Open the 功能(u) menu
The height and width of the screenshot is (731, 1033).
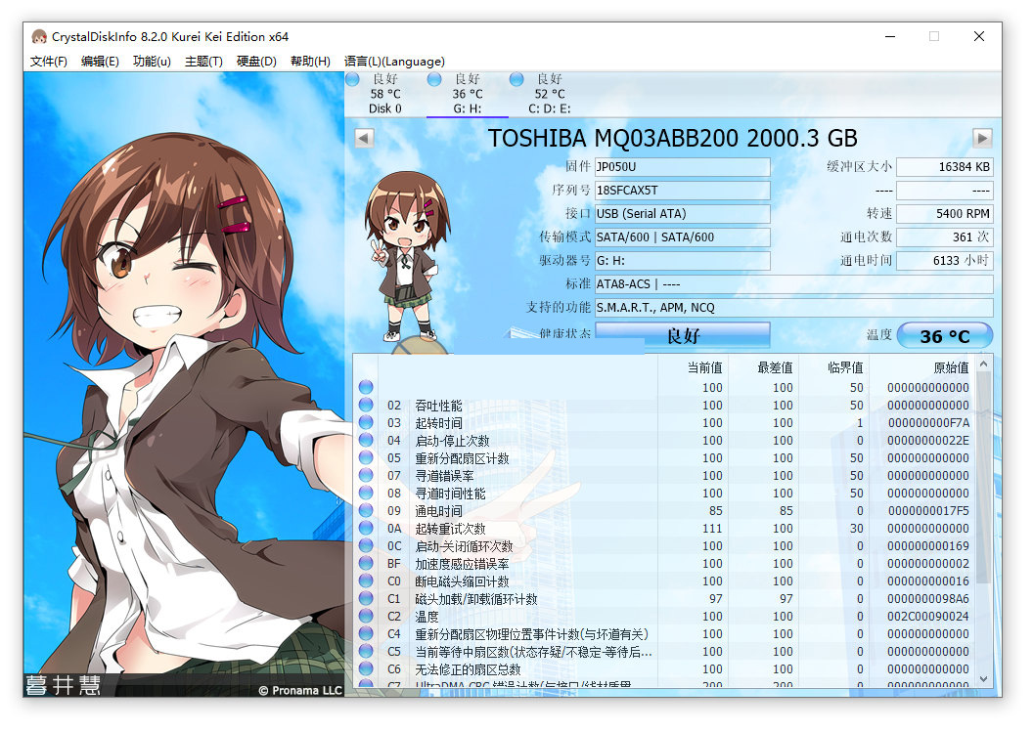click(x=149, y=61)
